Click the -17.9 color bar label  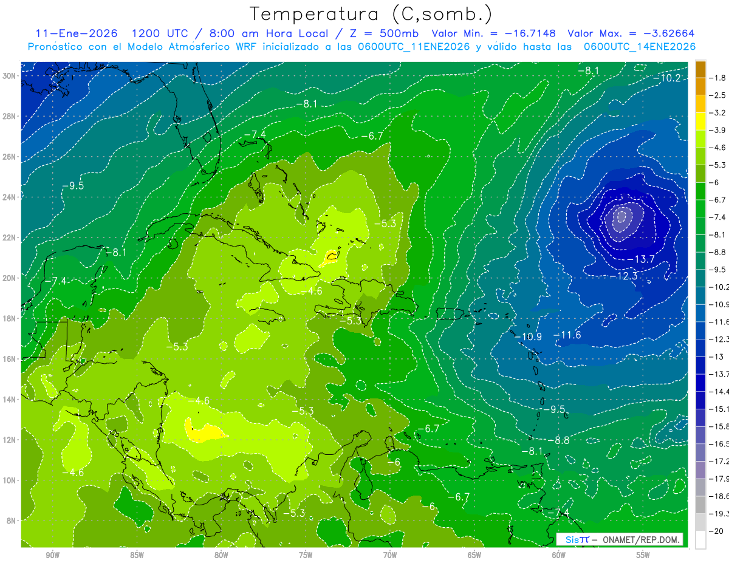(x=719, y=479)
